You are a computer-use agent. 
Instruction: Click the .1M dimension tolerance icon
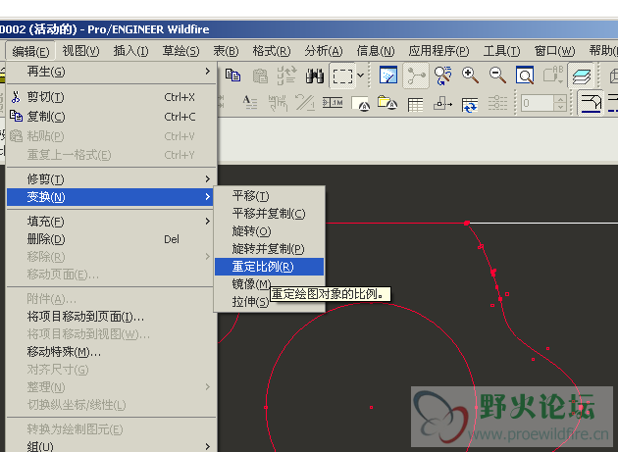click(333, 103)
